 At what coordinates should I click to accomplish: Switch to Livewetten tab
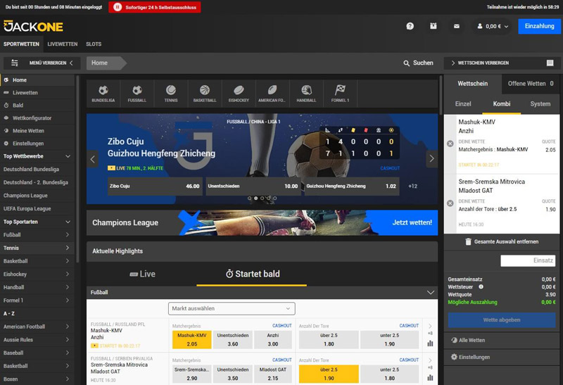pyautogui.click(x=63, y=44)
